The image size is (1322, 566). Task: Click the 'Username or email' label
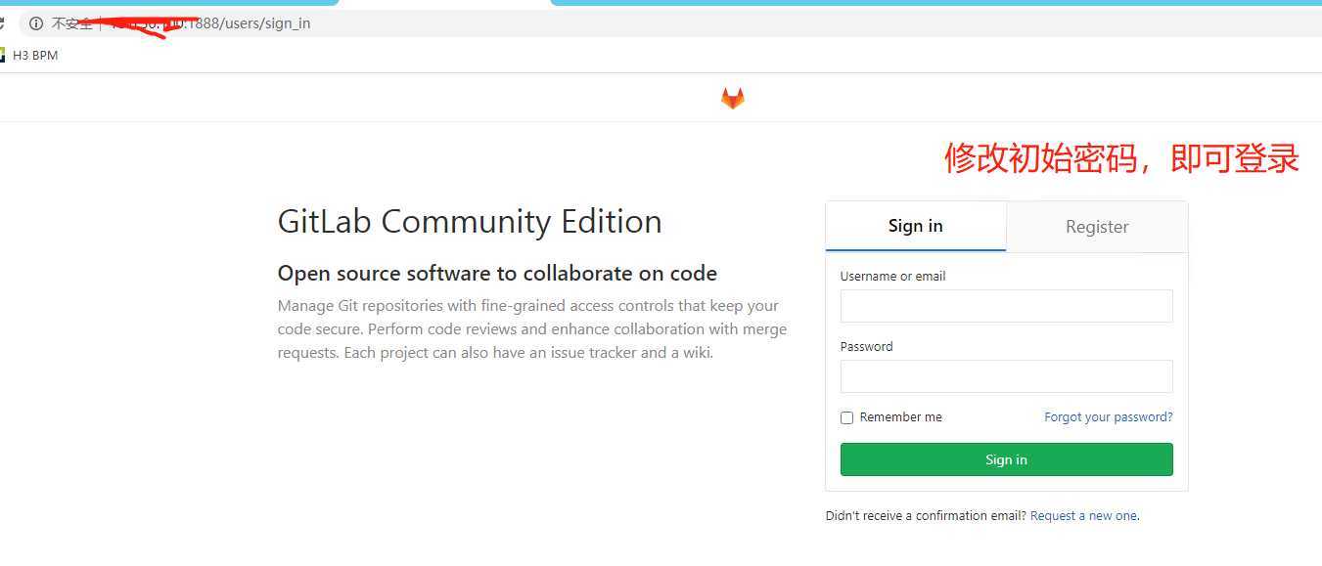pyautogui.click(x=892, y=277)
